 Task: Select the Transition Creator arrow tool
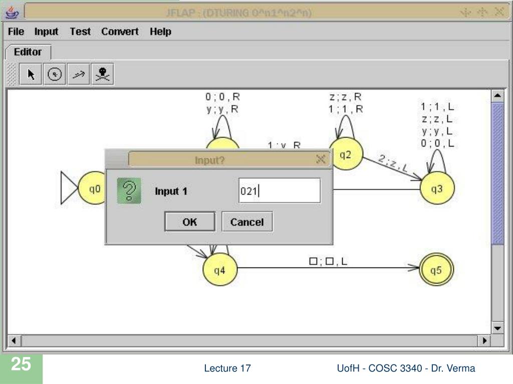tap(79, 74)
